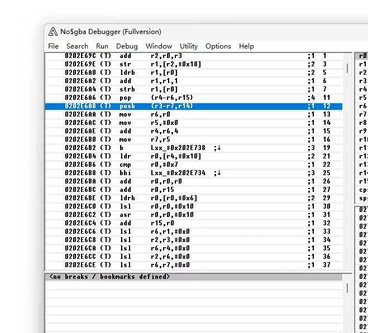The height and width of the screenshot is (333, 368).
Task: Click the bhi Lxx_#0x202E734 branch instruction
Action: [x=168, y=173]
